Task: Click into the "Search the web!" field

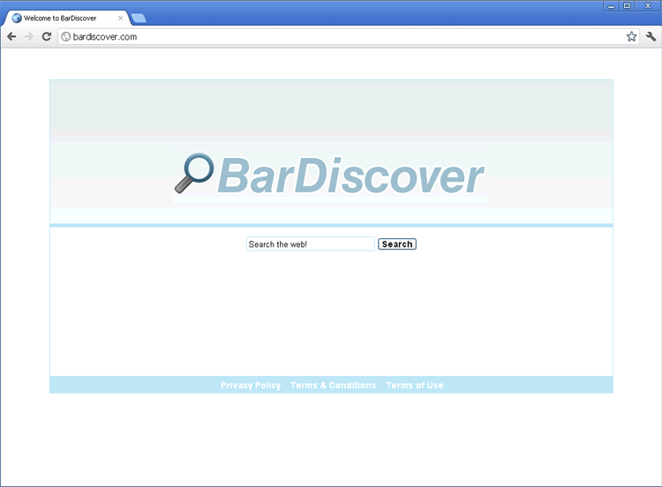Action: [310, 244]
